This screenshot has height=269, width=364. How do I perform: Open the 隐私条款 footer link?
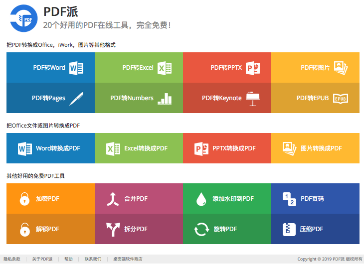pyautogui.click(x=12, y=259)
